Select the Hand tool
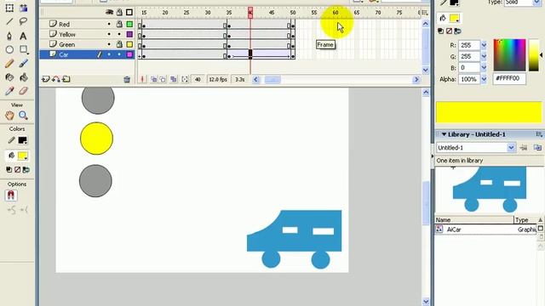Viewport: 545px width, 306px height. (9, 116)
